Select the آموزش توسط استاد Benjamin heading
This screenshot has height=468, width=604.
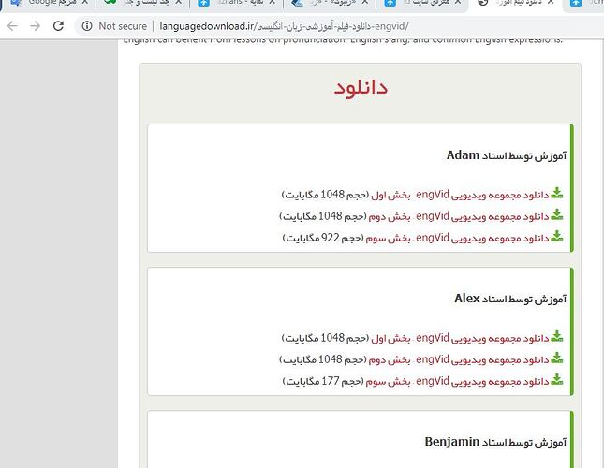[x=495, y=442]
